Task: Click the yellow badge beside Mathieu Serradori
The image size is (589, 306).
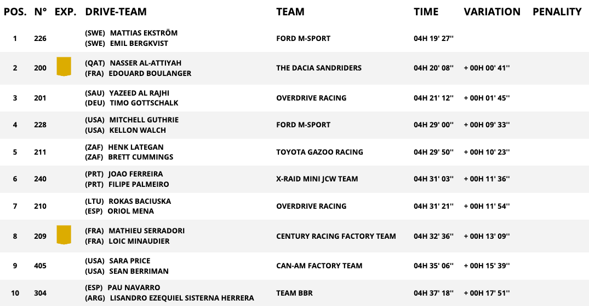Action: click(x=64, y=235)
